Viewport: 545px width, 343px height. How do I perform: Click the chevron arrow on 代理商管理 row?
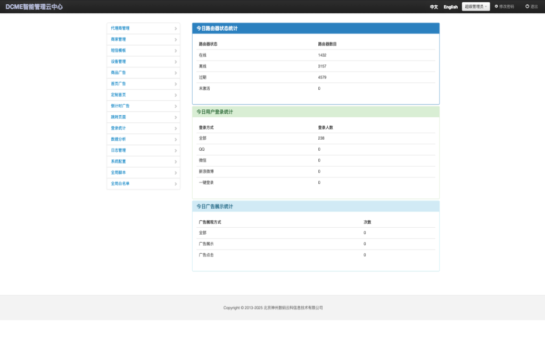coord(176,29)
